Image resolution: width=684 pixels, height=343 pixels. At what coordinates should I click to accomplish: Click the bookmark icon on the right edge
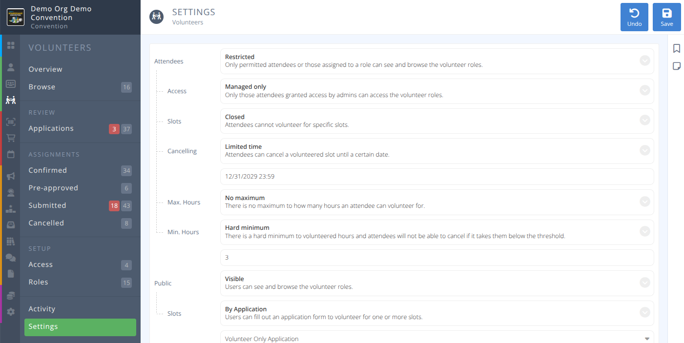677,48
